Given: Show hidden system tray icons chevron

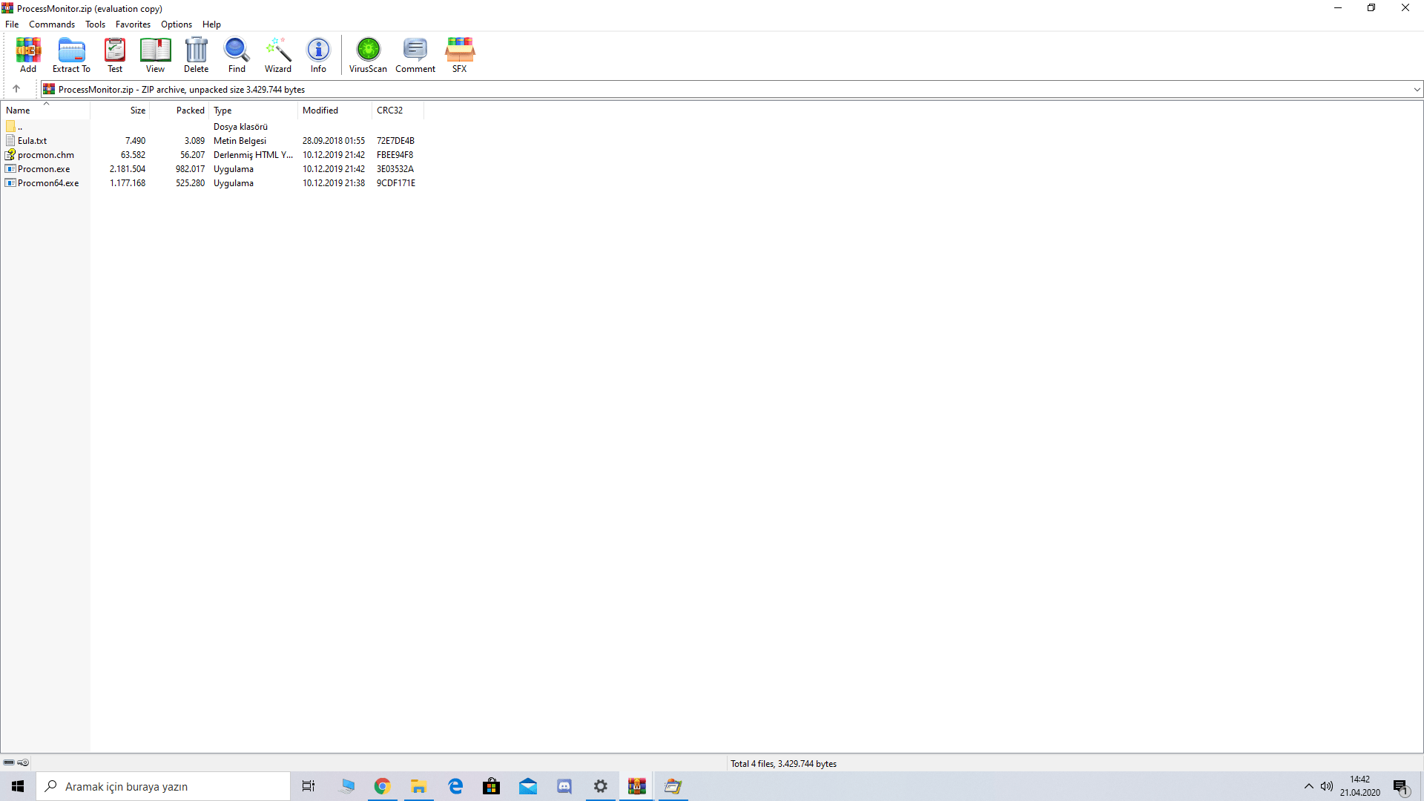Looking at the screenshot, I should pos(1308,786).
